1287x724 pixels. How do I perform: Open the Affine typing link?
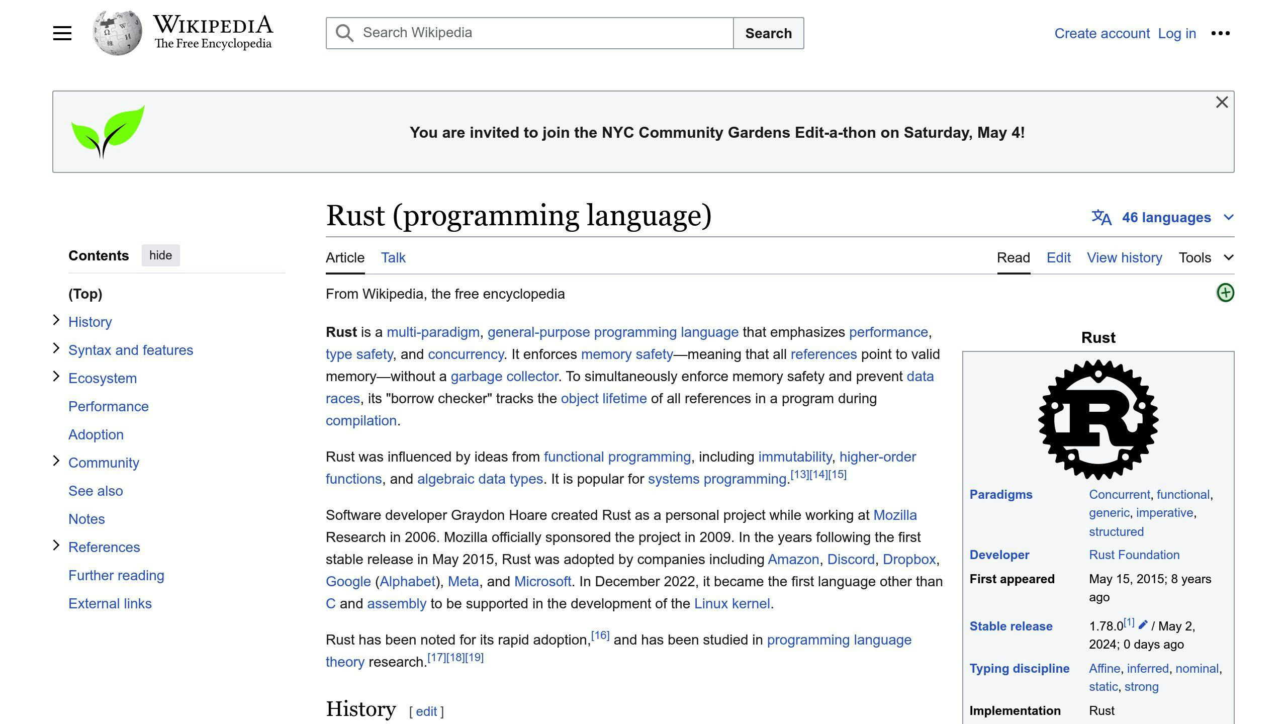coord(1105,669)
